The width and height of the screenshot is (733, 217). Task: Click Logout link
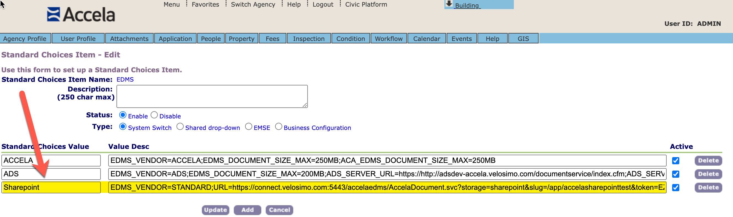pos(323,5)
